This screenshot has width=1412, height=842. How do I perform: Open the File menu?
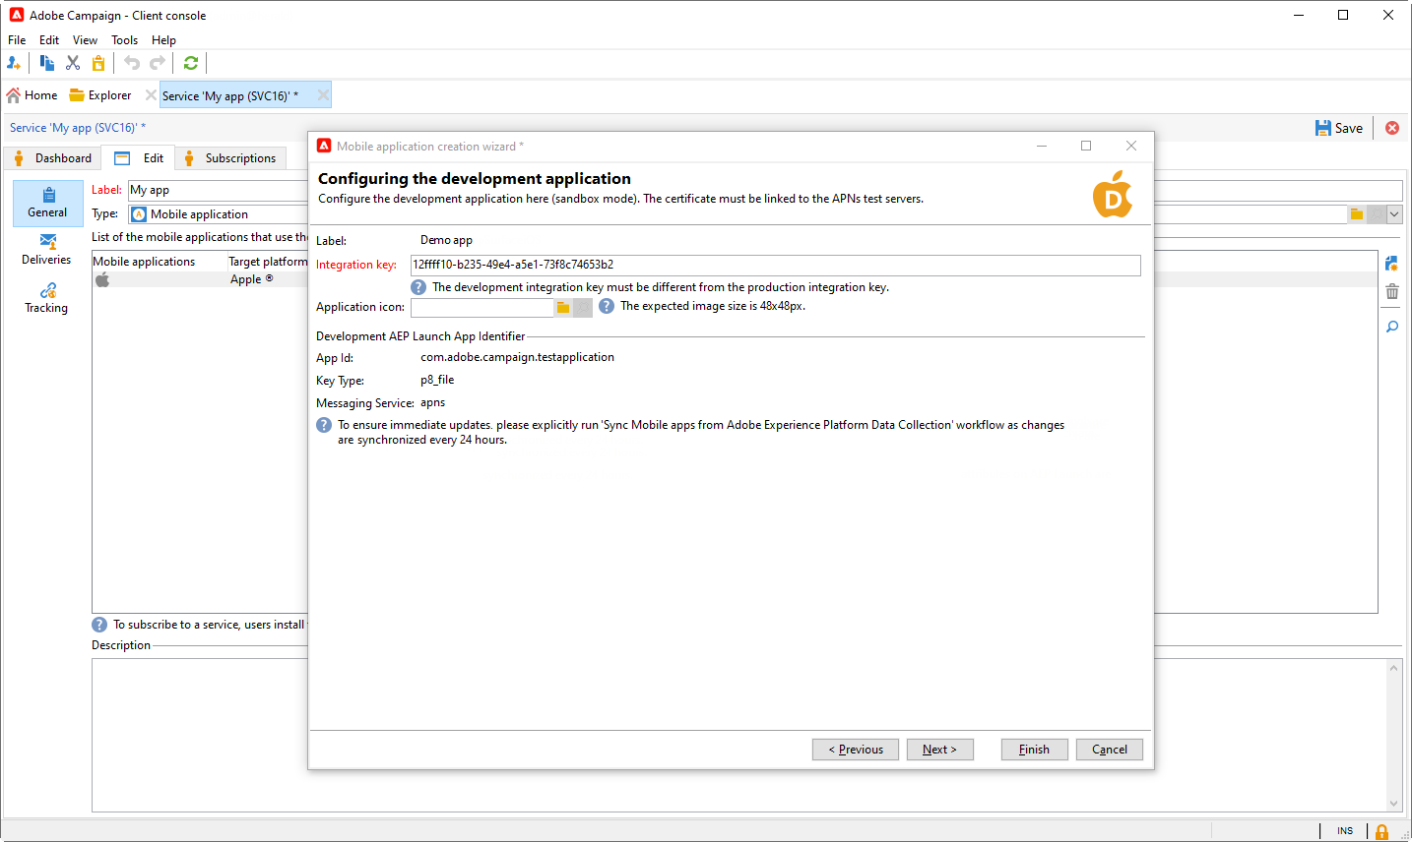[x=17, y=40]
